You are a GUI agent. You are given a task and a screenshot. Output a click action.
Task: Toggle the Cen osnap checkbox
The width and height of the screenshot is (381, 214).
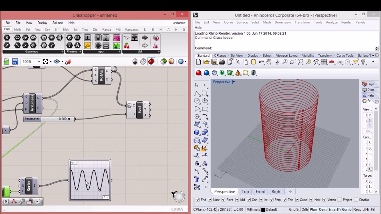coord(248,200)
